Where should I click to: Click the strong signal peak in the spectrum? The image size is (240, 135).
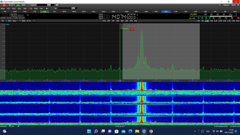tap(142, 32)
